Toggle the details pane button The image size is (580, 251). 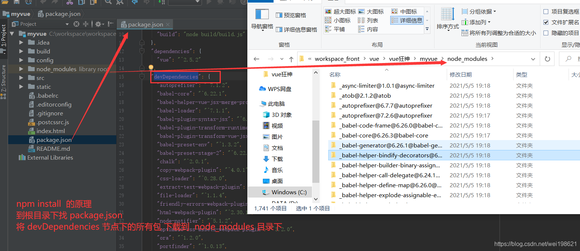click(x=296, y=29)
